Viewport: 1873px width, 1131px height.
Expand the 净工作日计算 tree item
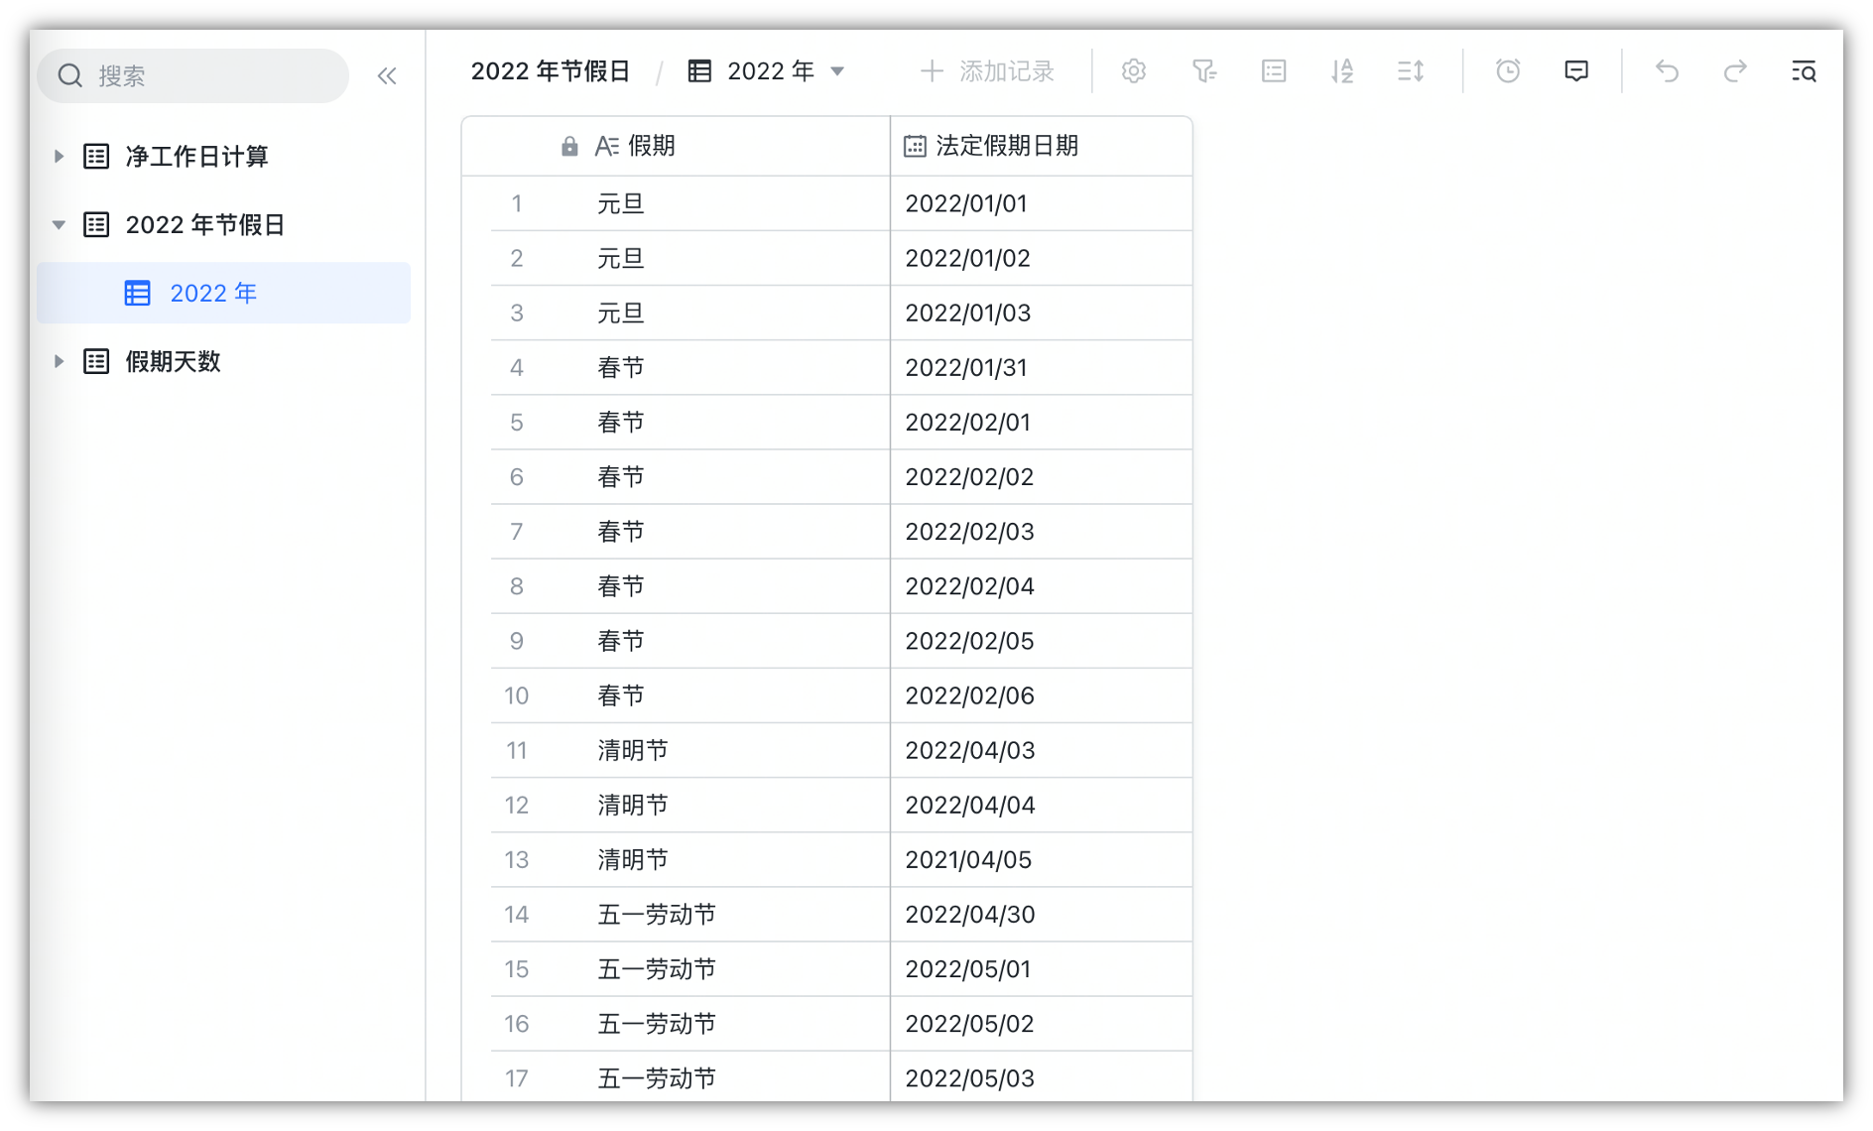58,155
